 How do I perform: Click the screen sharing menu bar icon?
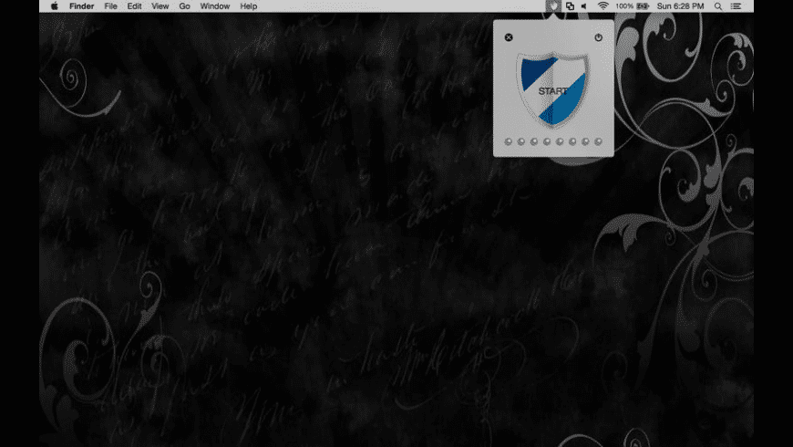point(570,6)
